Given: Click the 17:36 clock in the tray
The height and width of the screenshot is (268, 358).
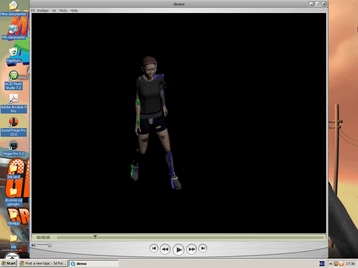Looking at the screenshot, I should pyautogui.click(x=350, y=264).
